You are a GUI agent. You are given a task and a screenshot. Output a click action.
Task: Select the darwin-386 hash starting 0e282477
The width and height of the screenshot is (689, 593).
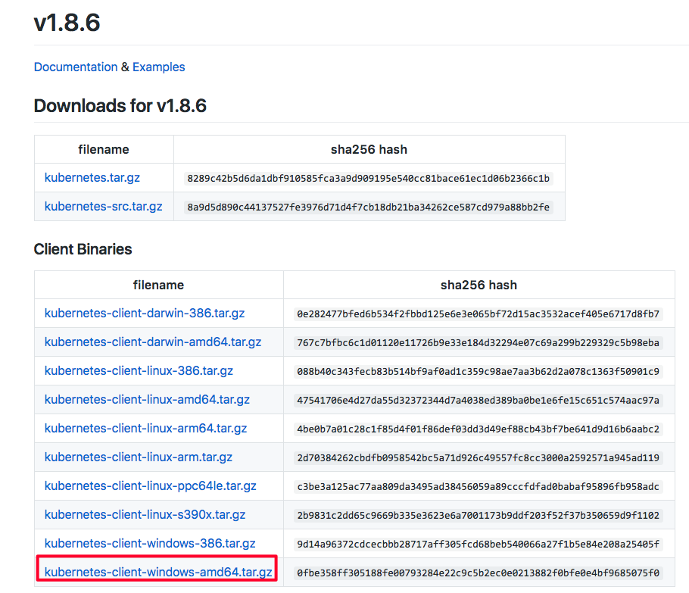(478, 314)
